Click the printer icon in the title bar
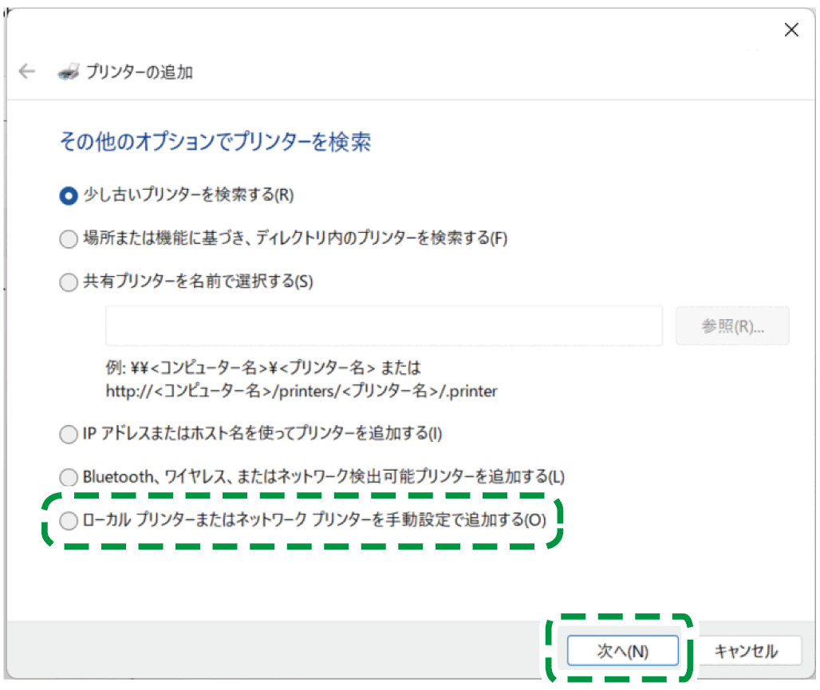The image size is (820, 690). pyautogui.click(x=70, y=71)
